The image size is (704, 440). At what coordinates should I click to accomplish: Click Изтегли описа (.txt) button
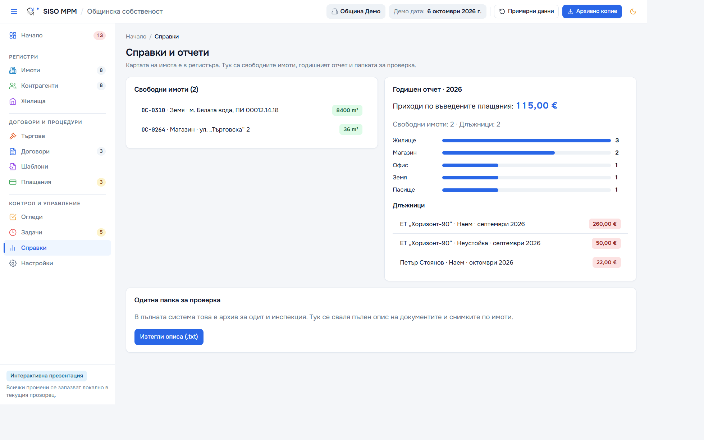point(169,337)
